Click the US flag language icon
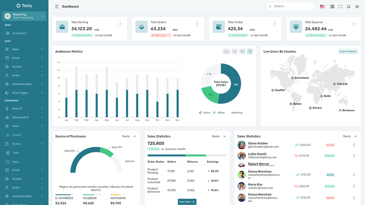This screenshot has width=365, height=205. 322,6
